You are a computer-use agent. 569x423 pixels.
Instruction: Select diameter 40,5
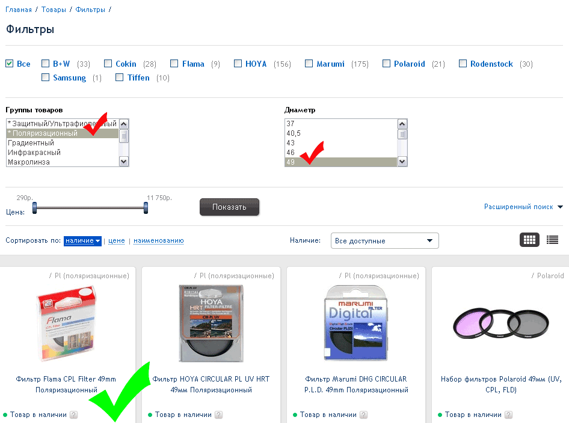pos(341,133)
